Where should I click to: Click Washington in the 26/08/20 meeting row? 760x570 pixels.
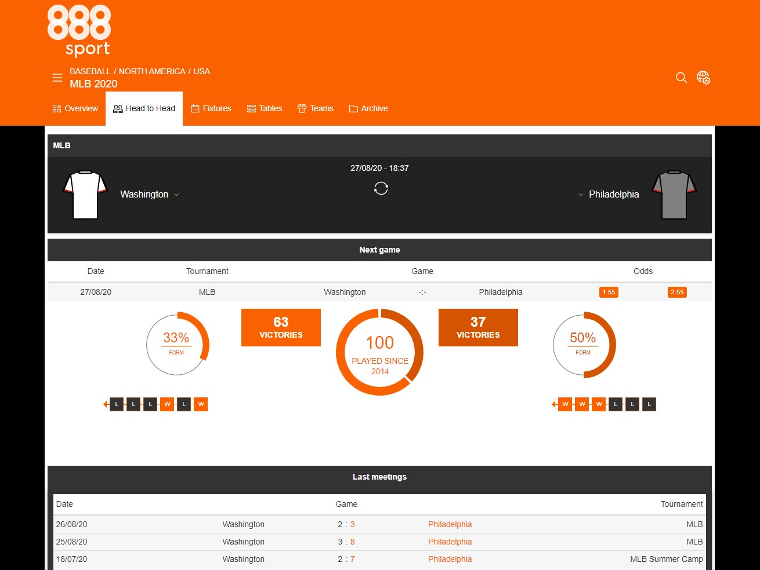click(244, 524)
